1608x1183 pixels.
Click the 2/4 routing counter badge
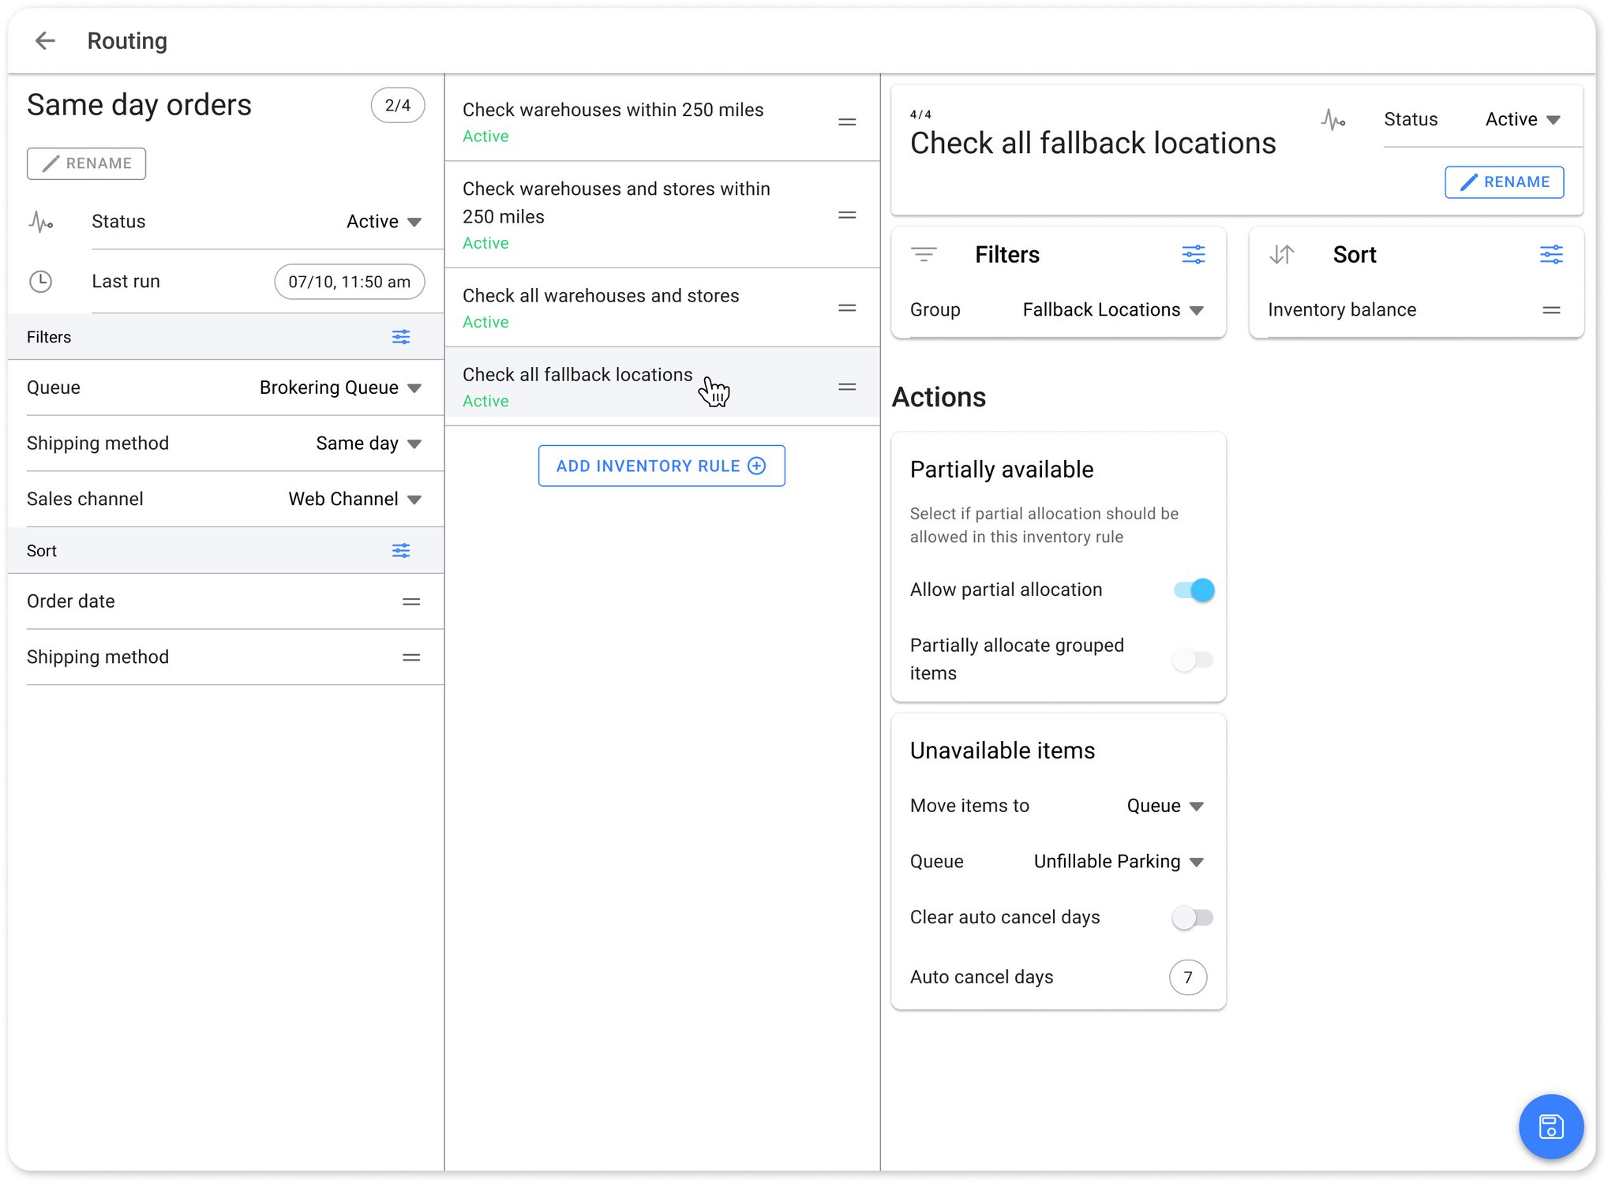click(x=398, y=105)
